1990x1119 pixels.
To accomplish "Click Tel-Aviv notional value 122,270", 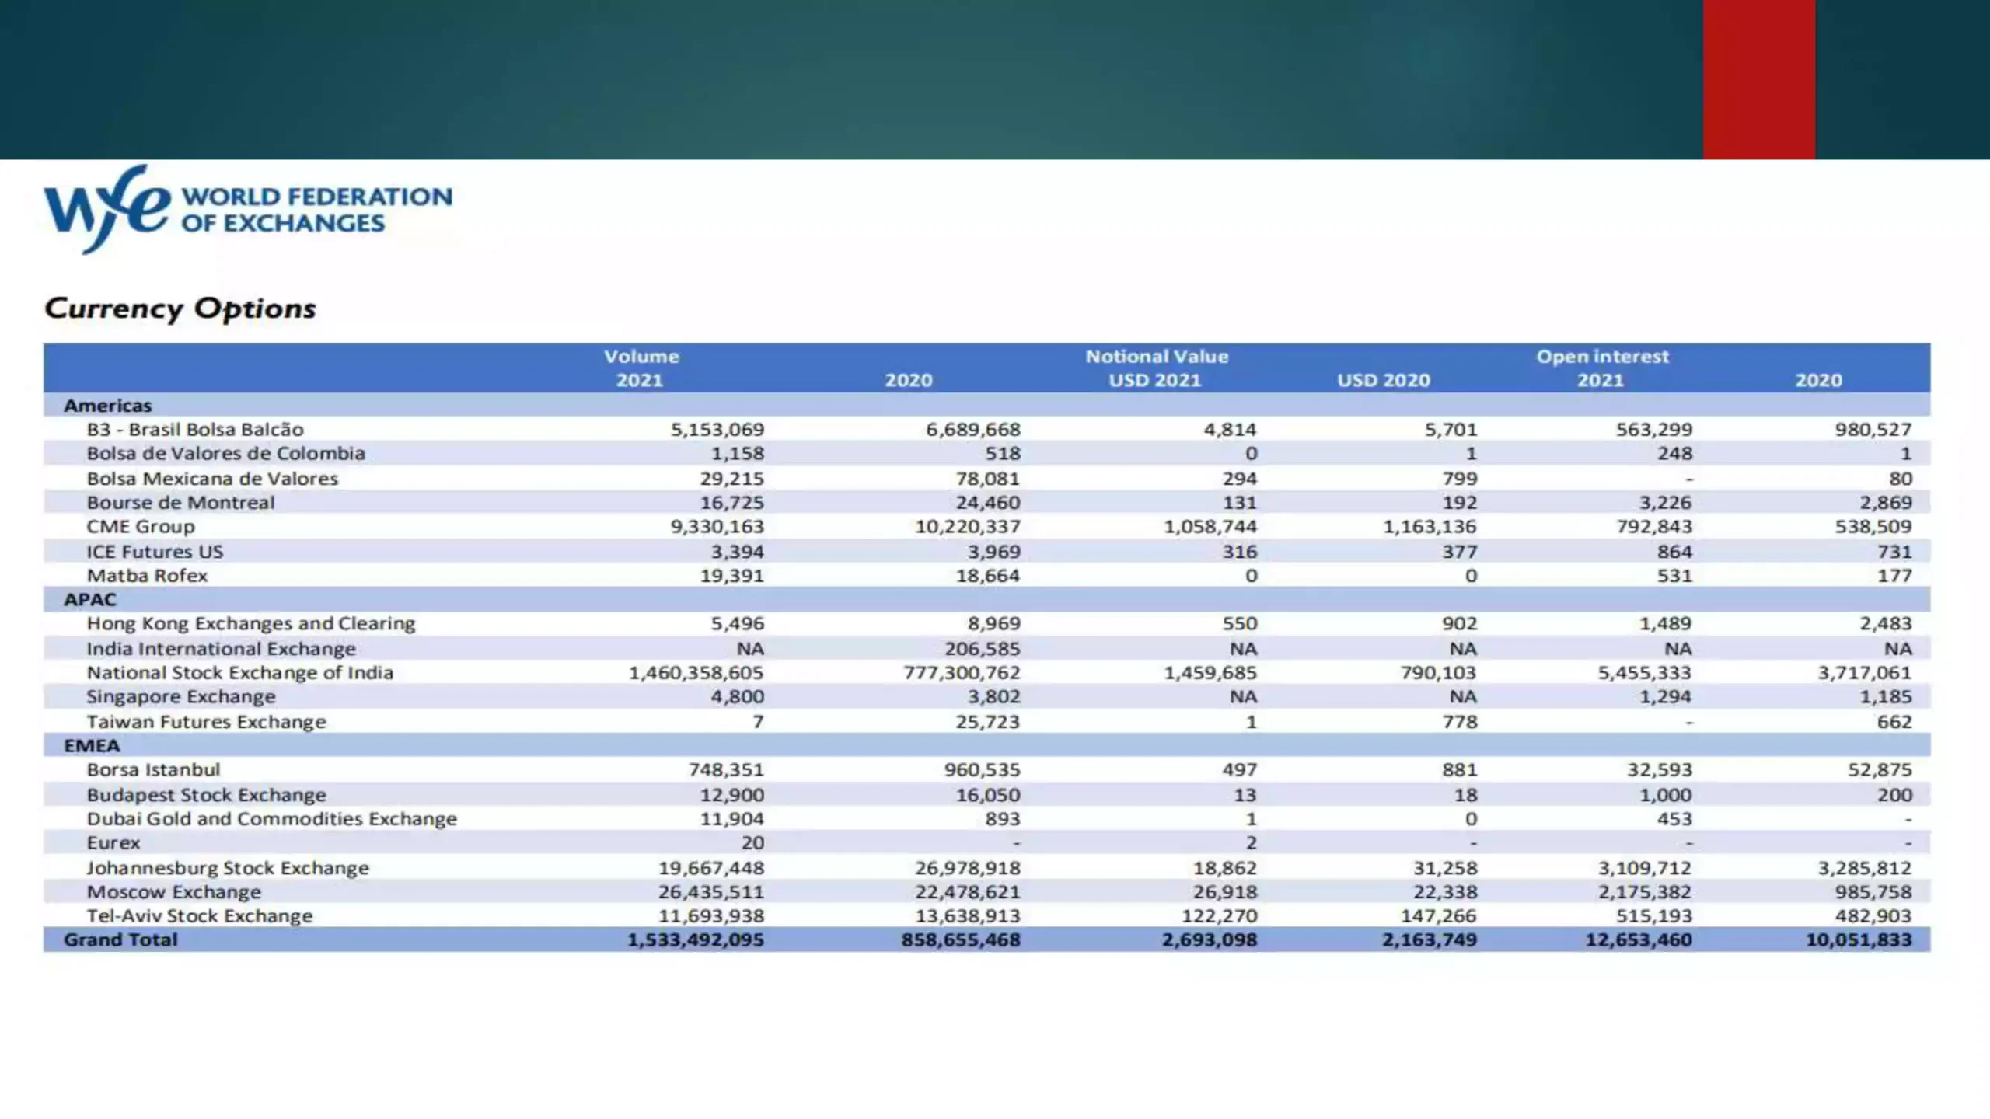I will [1220, 916].
